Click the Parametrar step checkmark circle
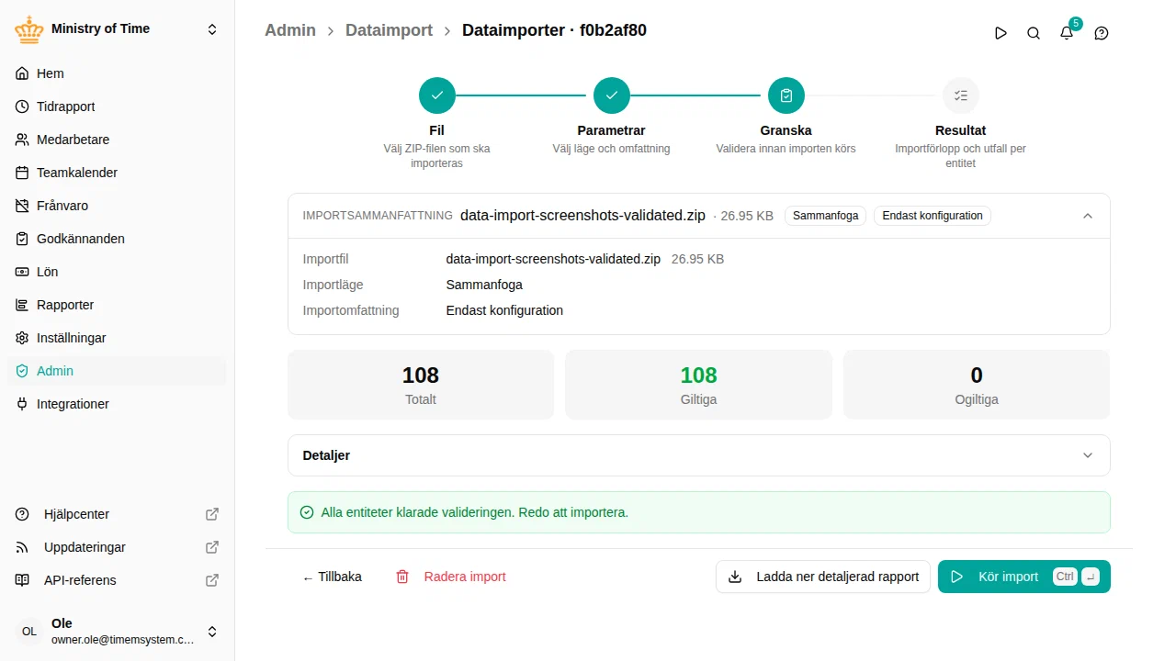Screen dimensions: 1176x661 coord(612,95)
